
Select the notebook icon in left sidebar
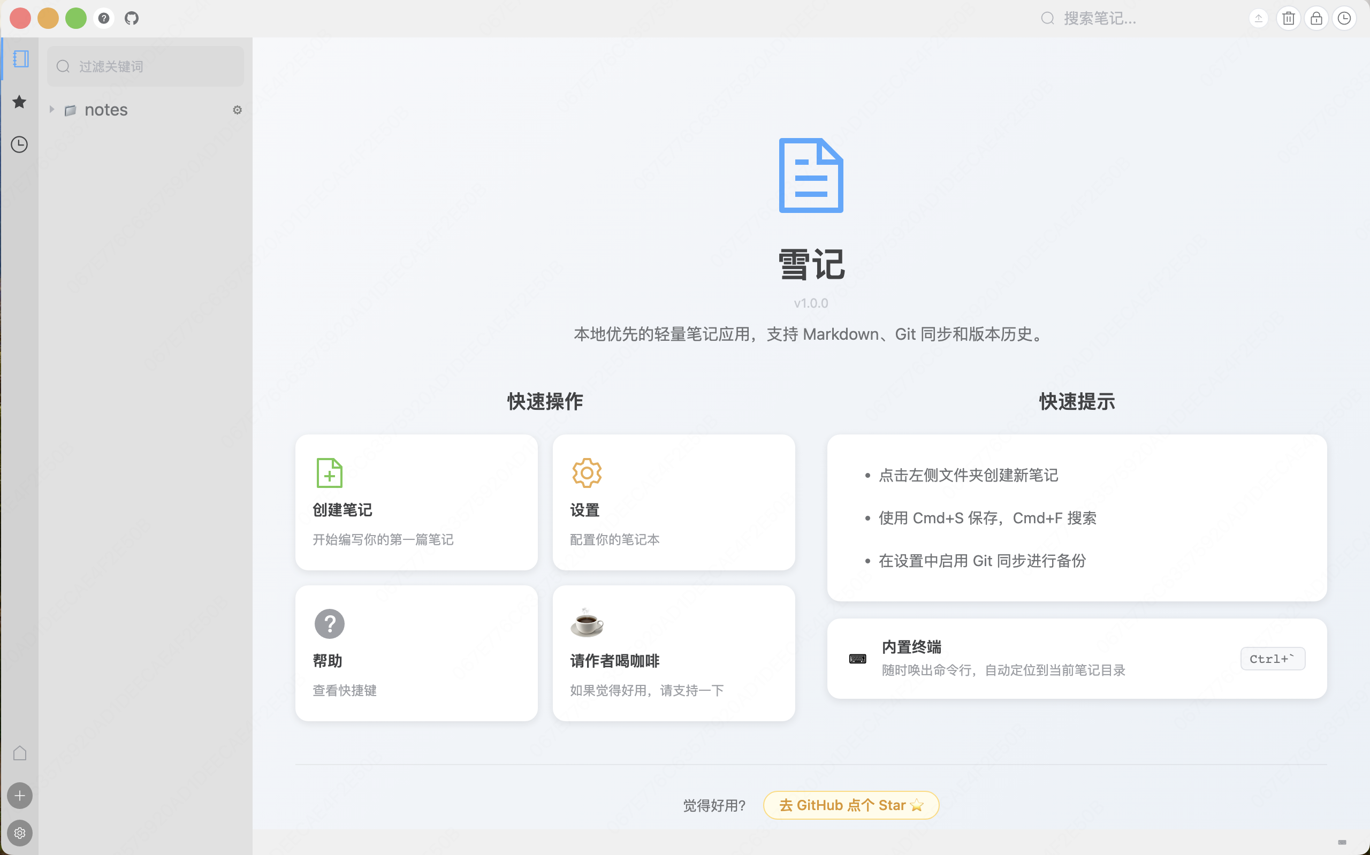20,59
